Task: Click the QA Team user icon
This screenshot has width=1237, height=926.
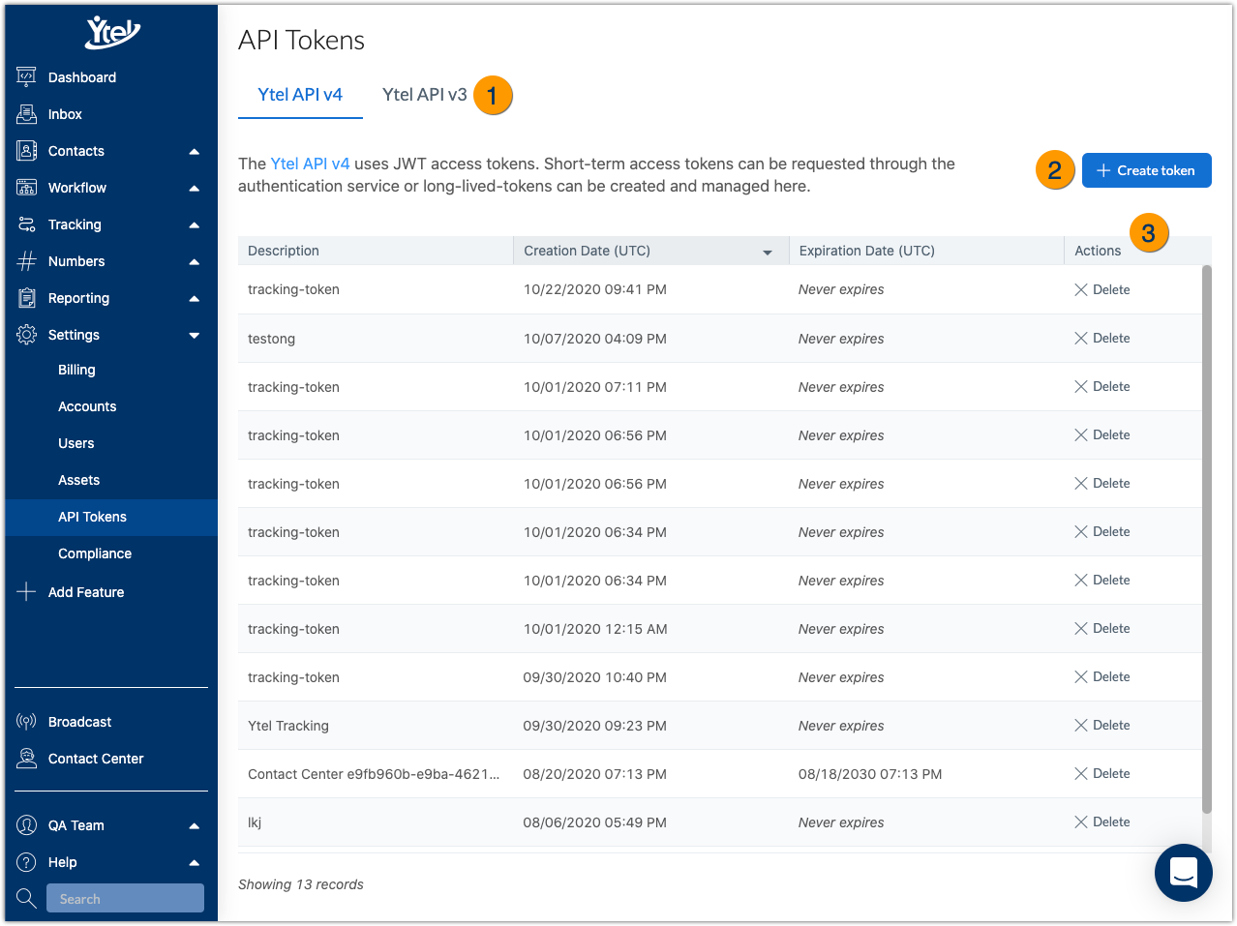Action: point(27,825)
